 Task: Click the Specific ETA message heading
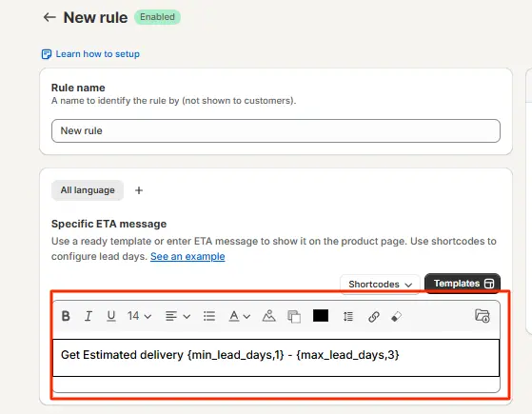(108, 224)
